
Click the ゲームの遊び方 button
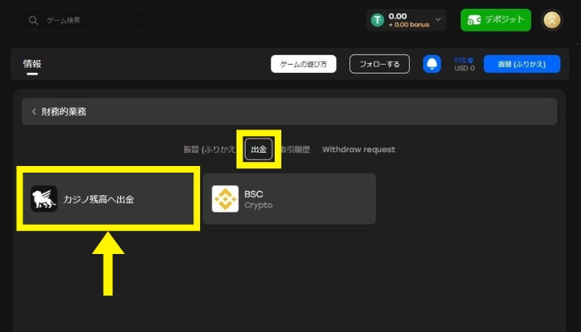point(304,64)
